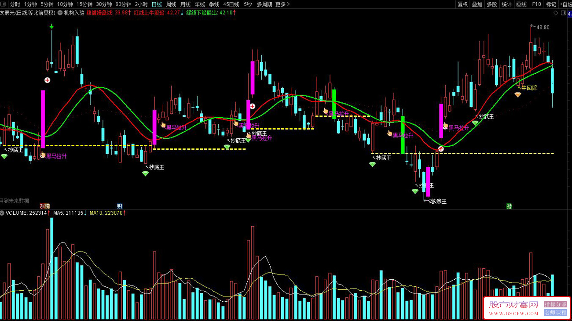Open the 统计 statistics tool
The width and height of the screenshot is (572, 321).
(x=507, y=4)
